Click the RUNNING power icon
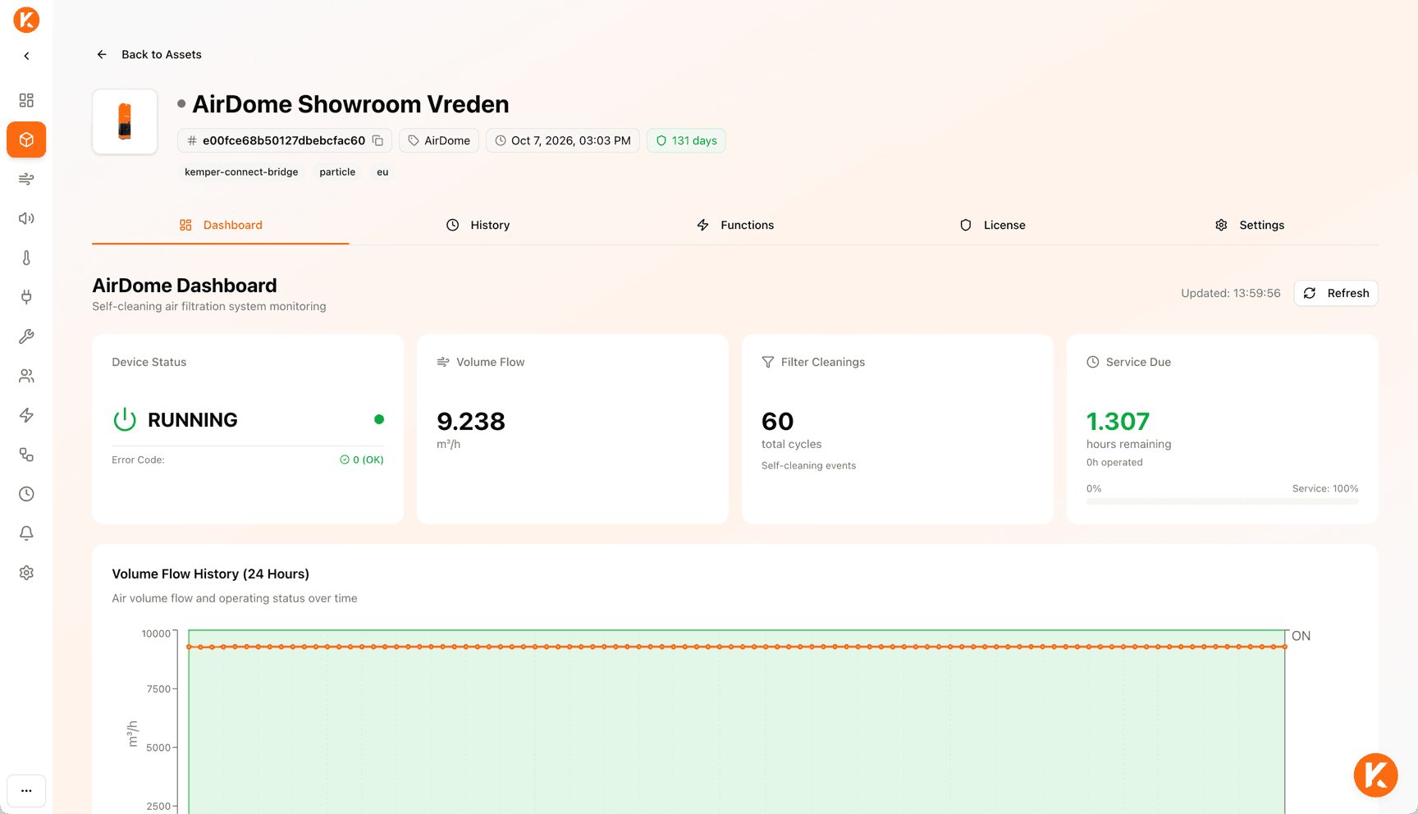The height and width of the screenshot is (814, 1418). (x=125, y=419)
